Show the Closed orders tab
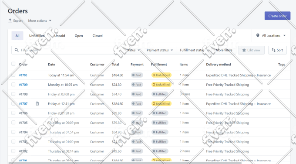 98,36
